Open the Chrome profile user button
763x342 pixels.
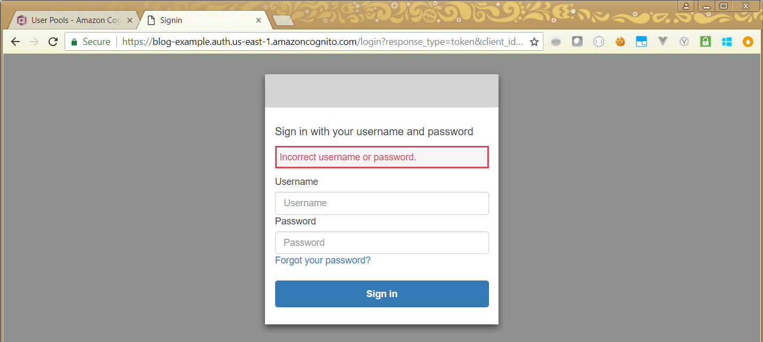click(686, 6)
